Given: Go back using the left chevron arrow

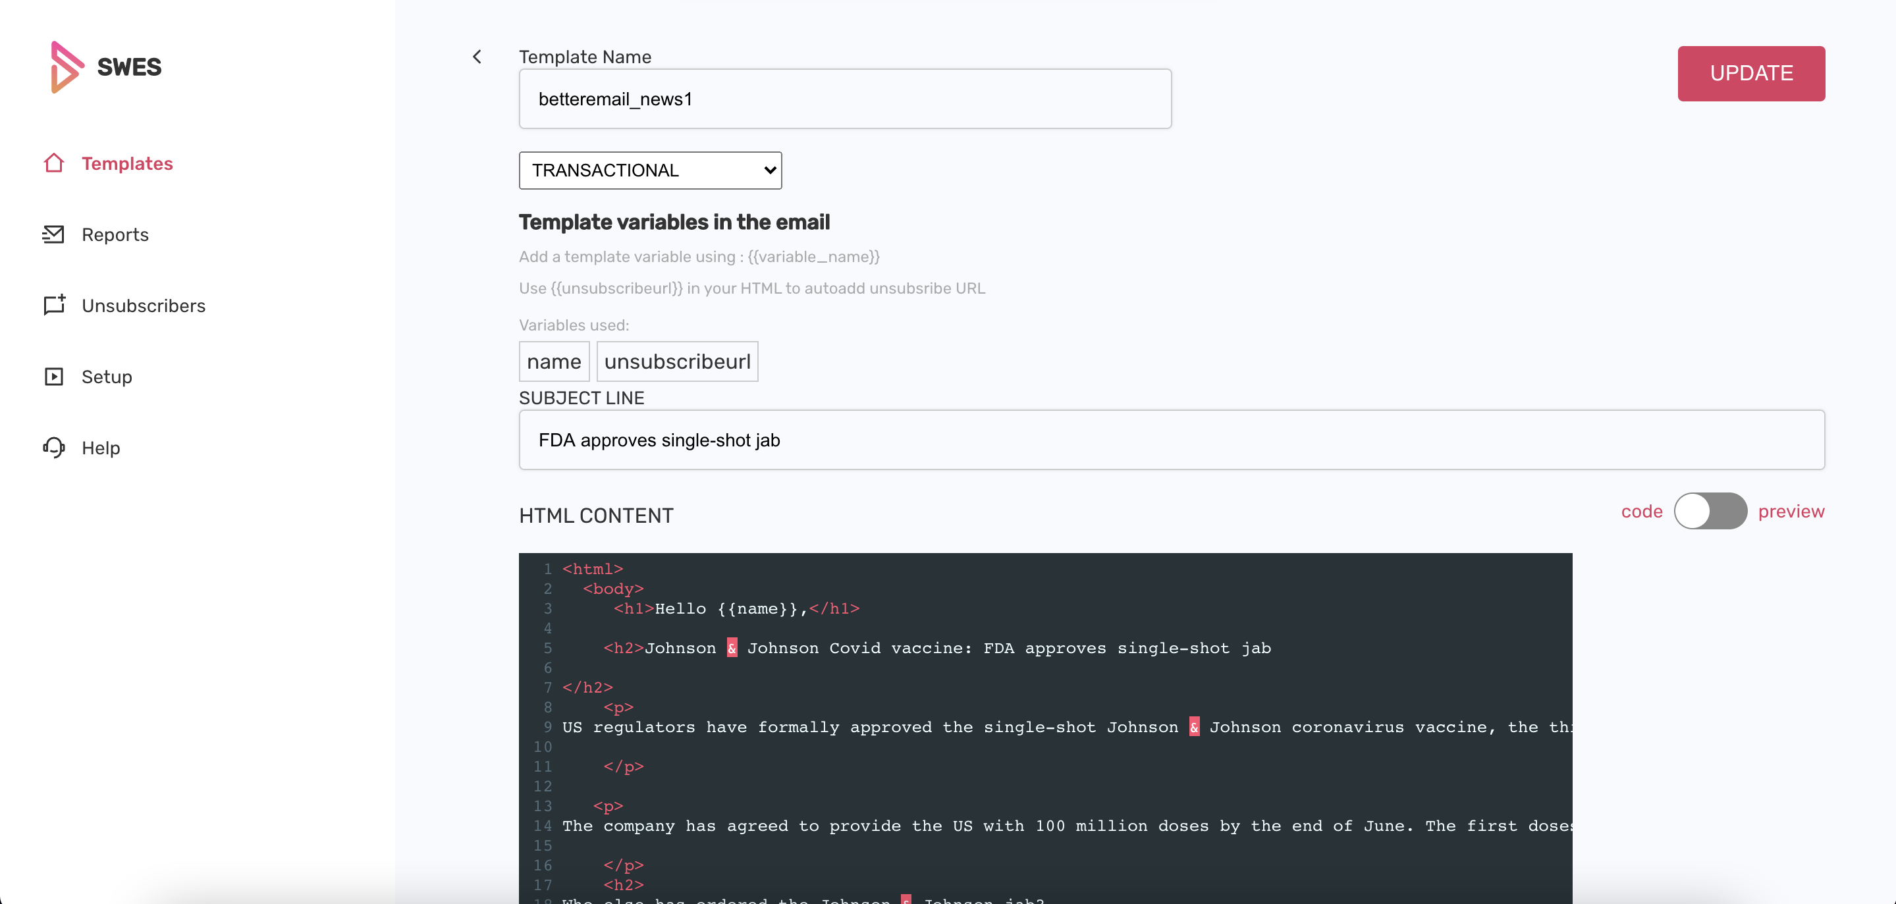Looking at the screenshot, I should 477,57.
